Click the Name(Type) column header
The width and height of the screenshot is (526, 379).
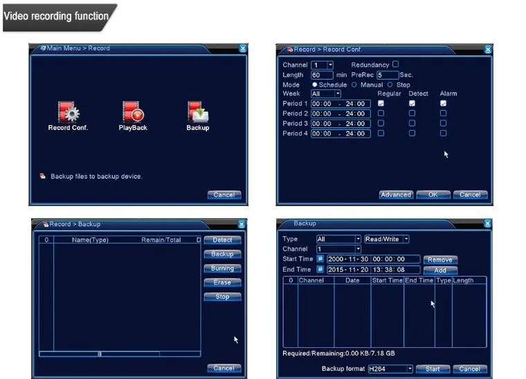point(90,240)
